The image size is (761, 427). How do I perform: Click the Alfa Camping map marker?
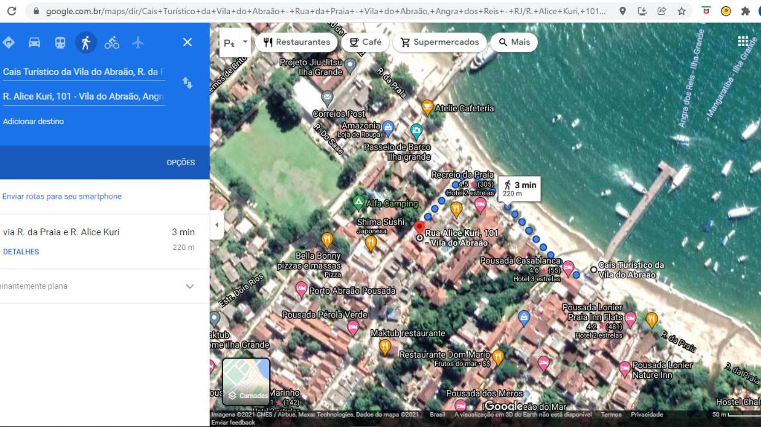(x=358, y=202)
